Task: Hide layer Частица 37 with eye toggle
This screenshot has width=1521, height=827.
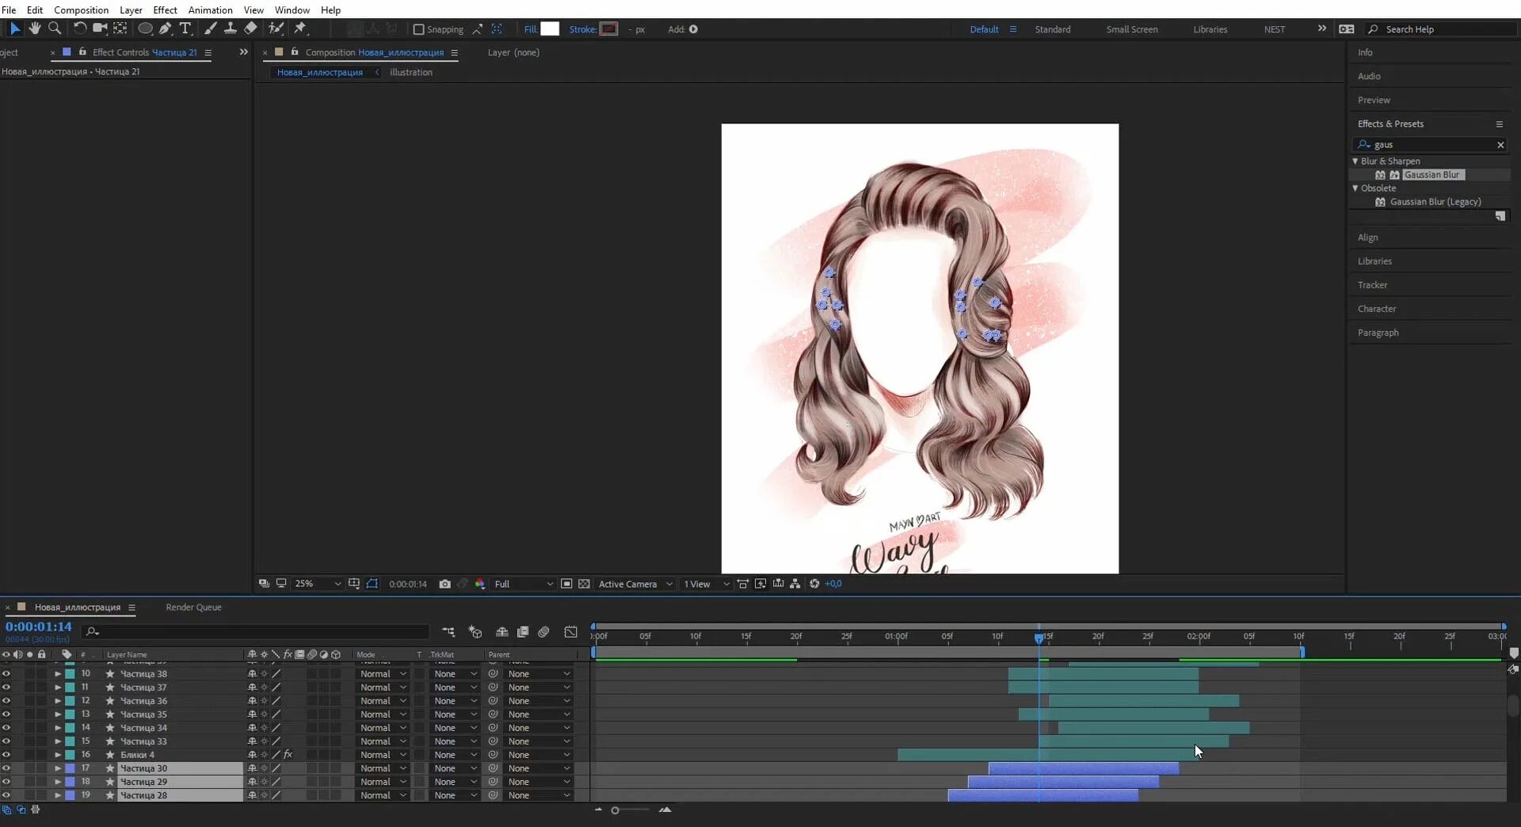Action: click(x=6, y=688)
